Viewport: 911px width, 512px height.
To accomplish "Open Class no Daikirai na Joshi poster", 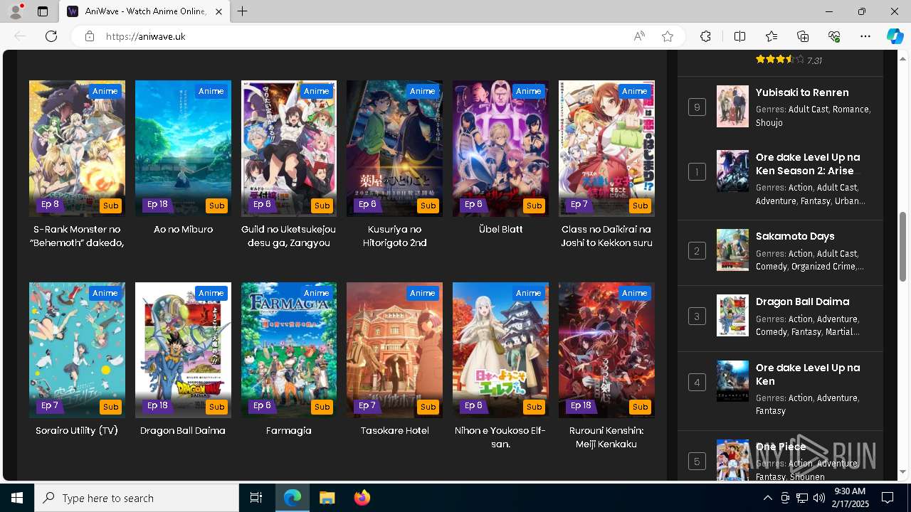I will 606,148.
